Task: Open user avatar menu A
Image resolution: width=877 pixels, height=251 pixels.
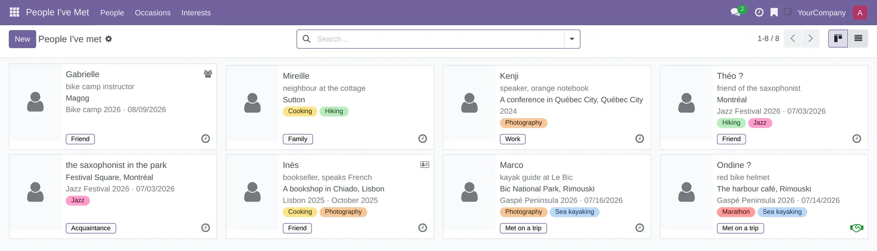Action: point(860,13)
